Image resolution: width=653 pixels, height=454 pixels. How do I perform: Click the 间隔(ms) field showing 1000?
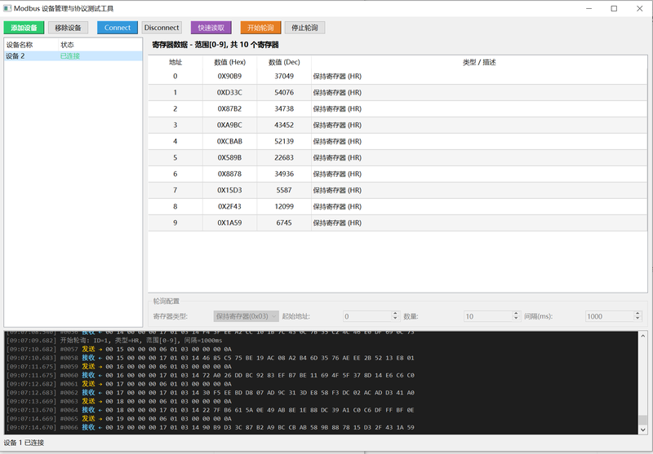(x=610, y=316)
